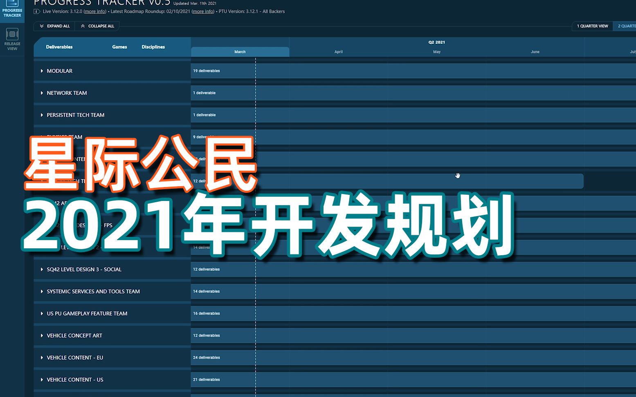Click the info icon beside Live Version
Image resolution: width=636 pixels, height=397 pixels.
(x=36, y=11)
